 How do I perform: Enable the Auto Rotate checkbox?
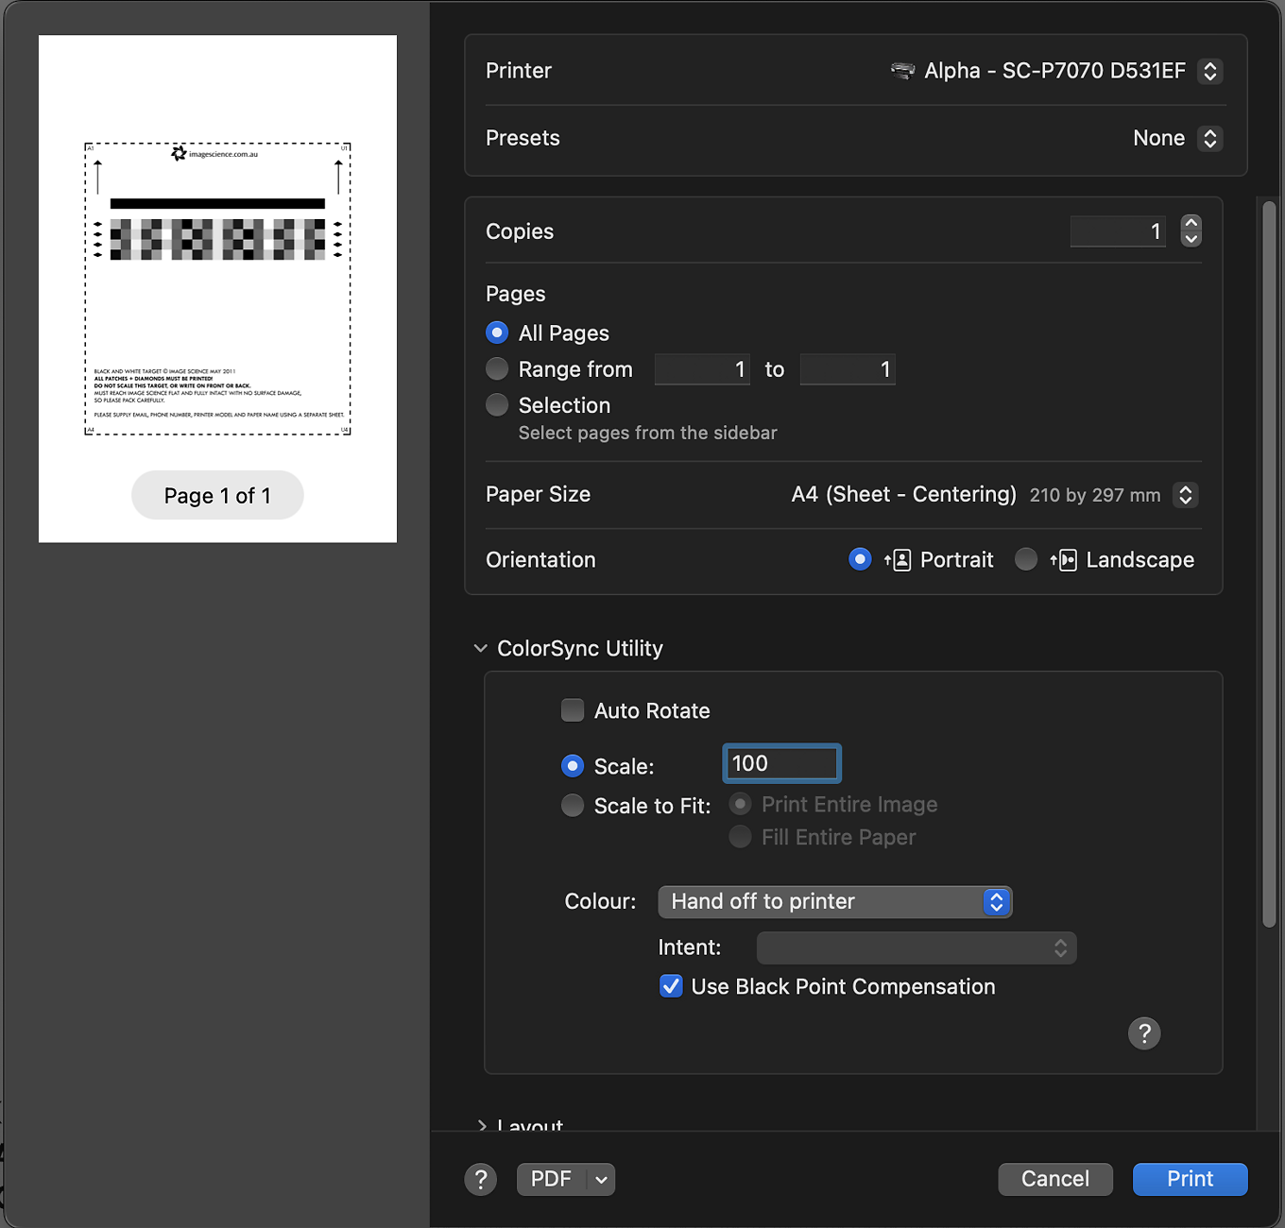pos(573,709)
